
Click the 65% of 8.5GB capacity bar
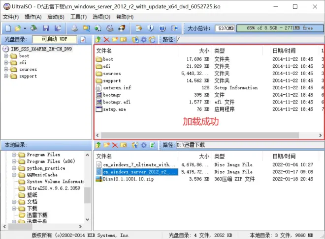pyautogui.click(x=280, y=28)
